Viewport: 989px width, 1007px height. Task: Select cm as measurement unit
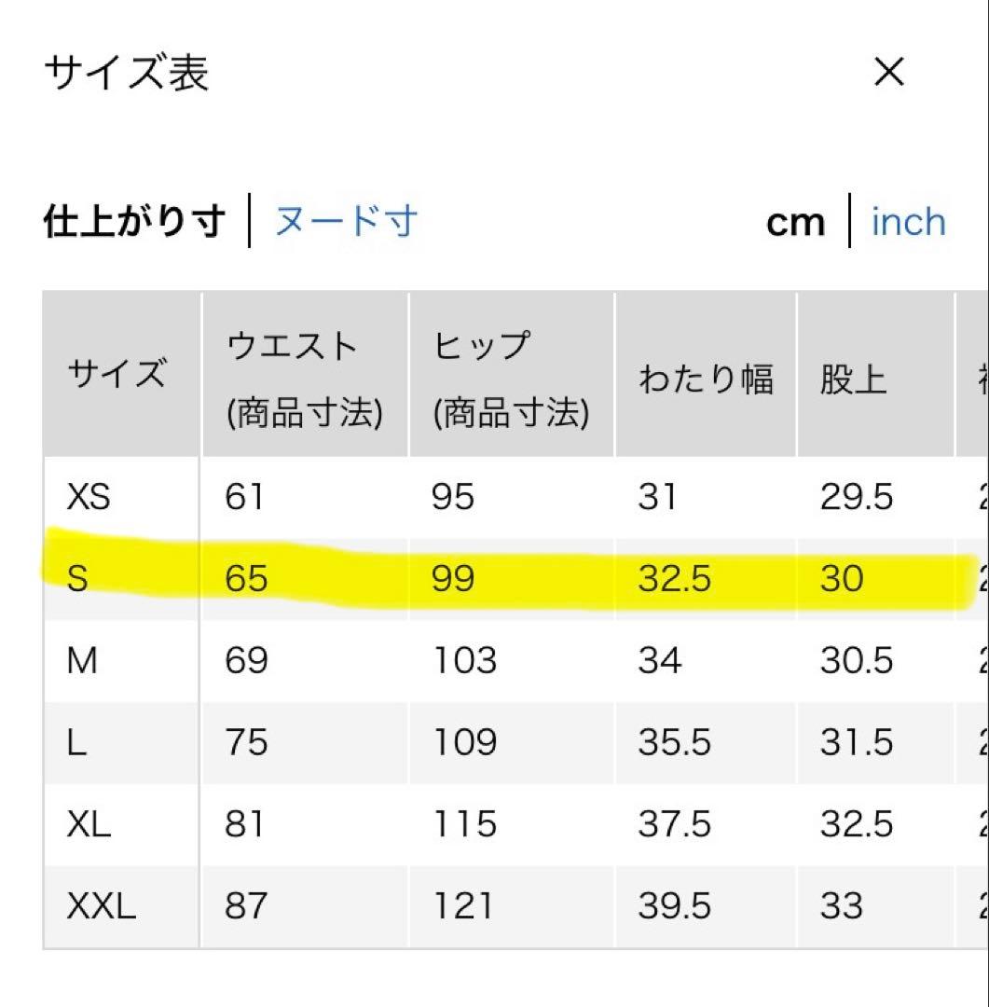tap(795, 223)
